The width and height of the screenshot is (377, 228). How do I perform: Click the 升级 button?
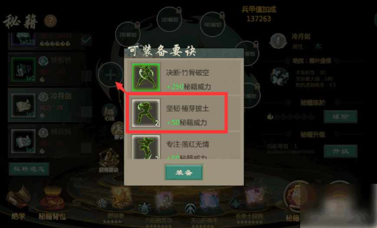pos(340,151)
